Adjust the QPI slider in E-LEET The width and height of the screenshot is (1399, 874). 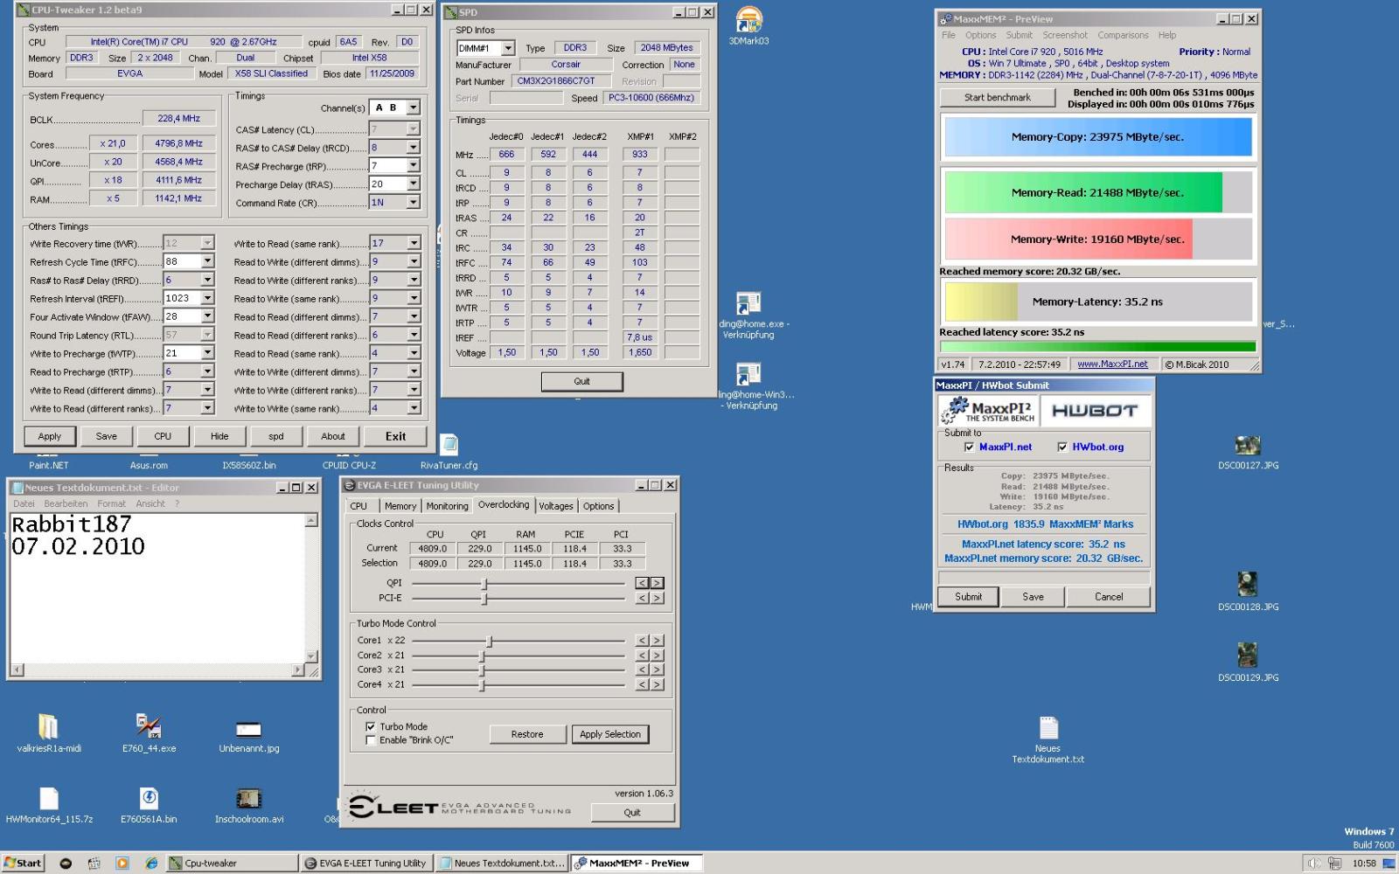[x=484, y=583]
